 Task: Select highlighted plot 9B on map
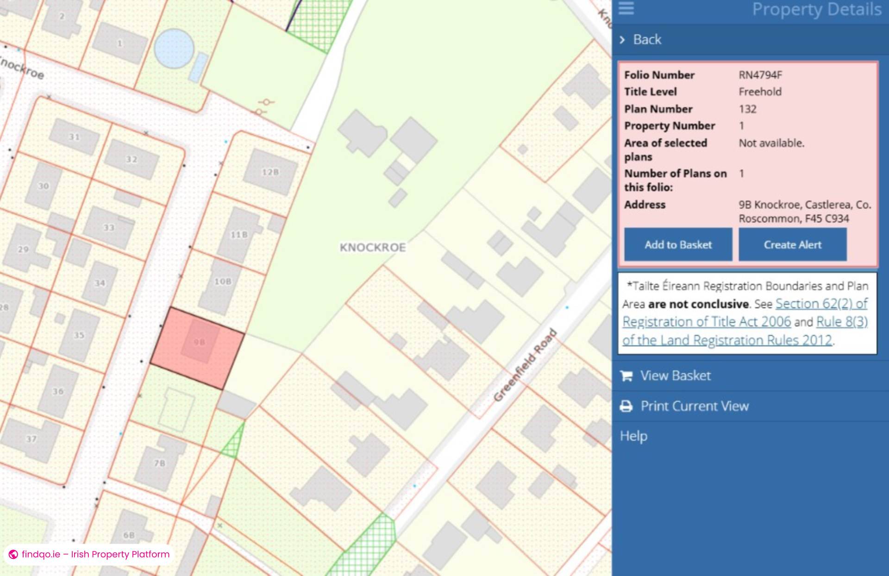[198, 347]
